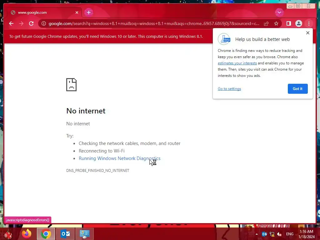
Task: Share this page using the share icon
Action: click(x=266, y=23)
